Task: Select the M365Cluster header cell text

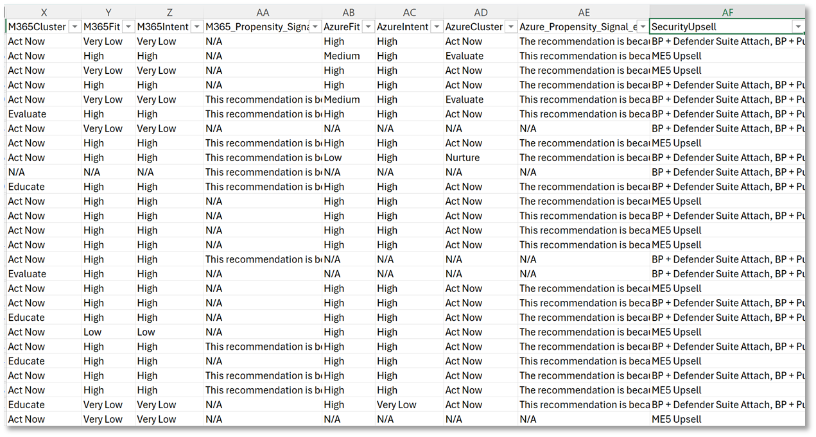Action: coord(37,27)
